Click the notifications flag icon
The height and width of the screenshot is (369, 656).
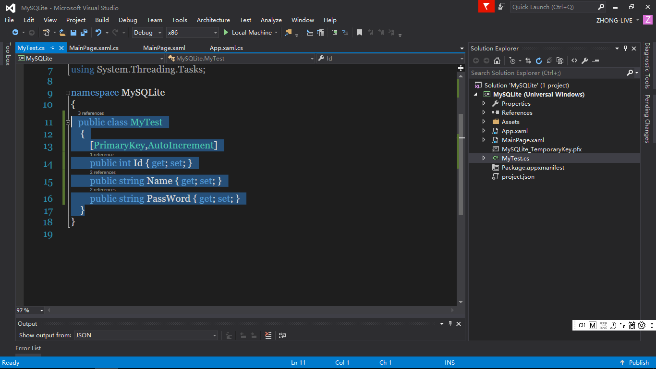(486, 6)
